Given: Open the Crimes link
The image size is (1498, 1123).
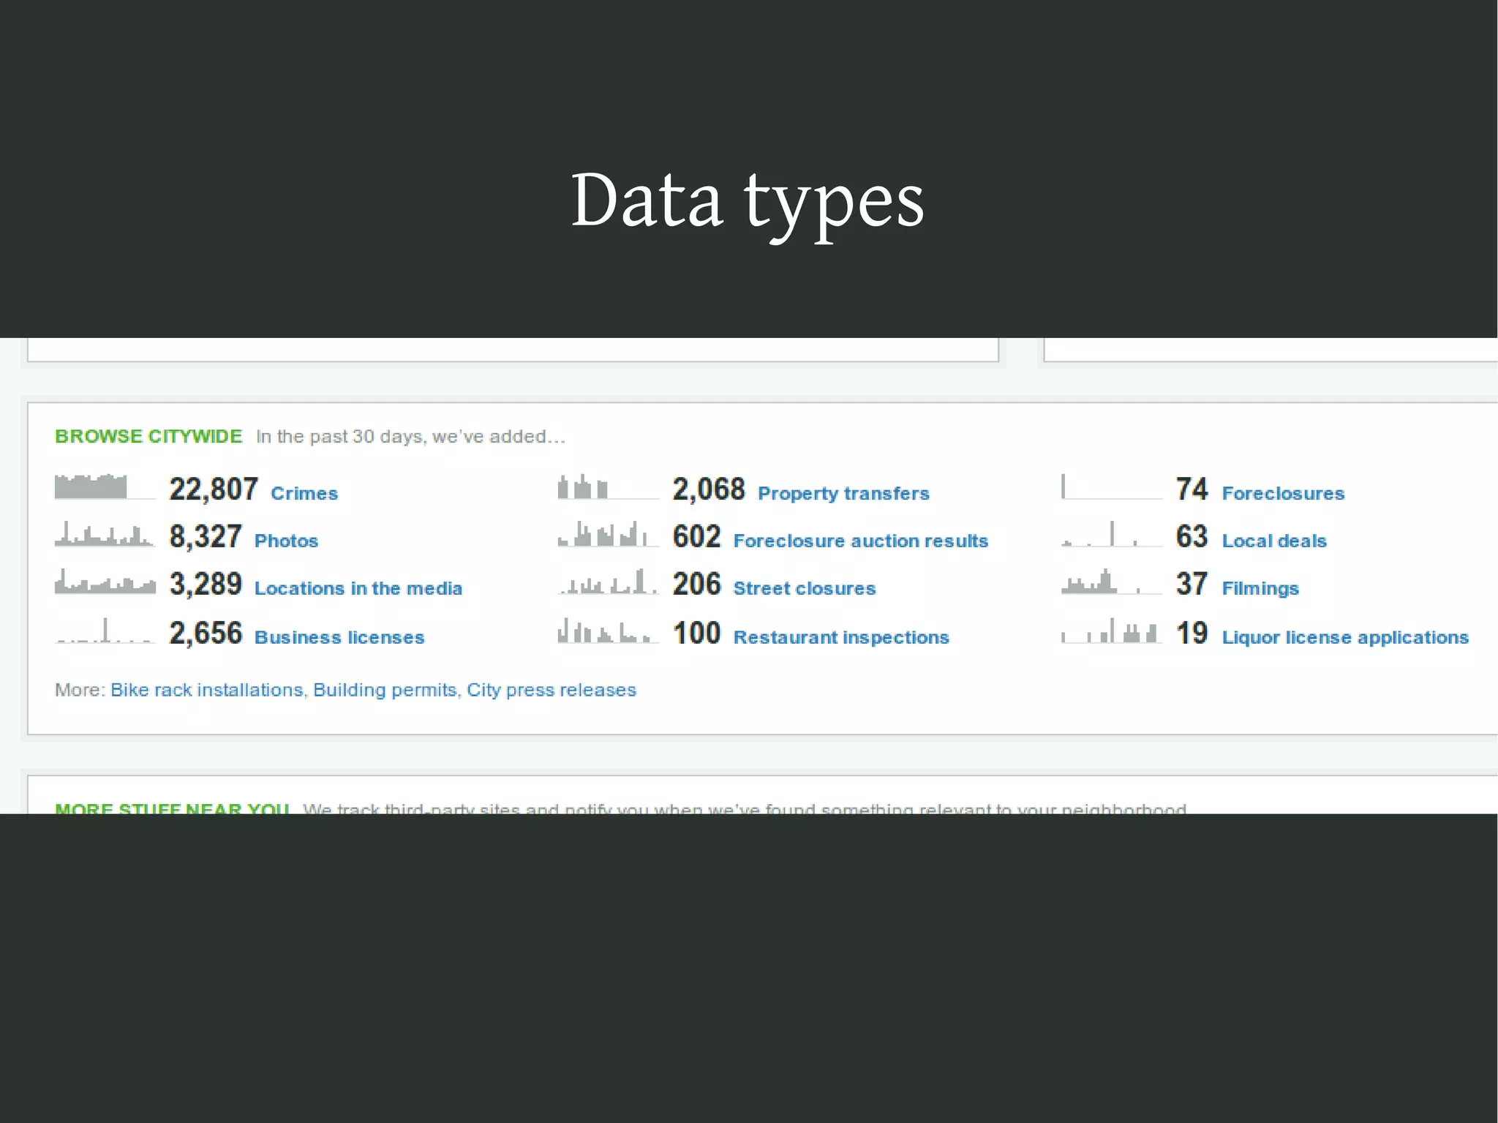Looking at the screenshot, I should point(304,494).
